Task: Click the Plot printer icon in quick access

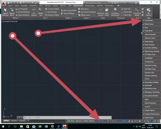Action: (x=21, y=3)
